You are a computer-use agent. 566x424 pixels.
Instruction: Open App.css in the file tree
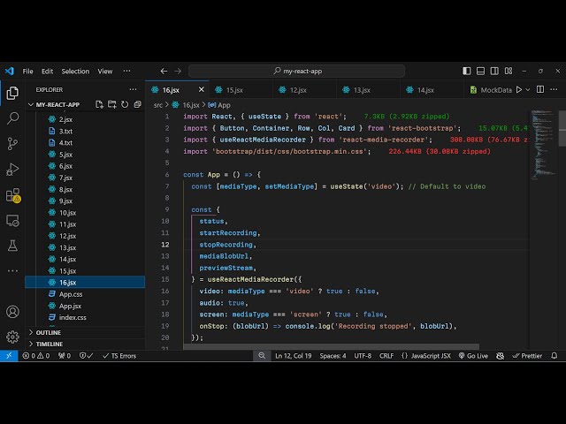[71, 294]
